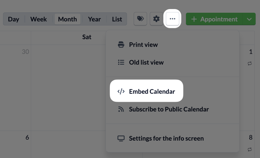Switch to the List view tab

(x=117, y=19)
